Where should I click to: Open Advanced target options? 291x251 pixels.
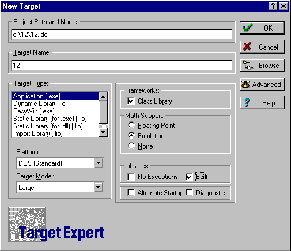click(262, 84)
